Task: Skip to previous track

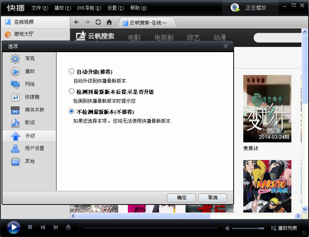Action: (43, 227)
